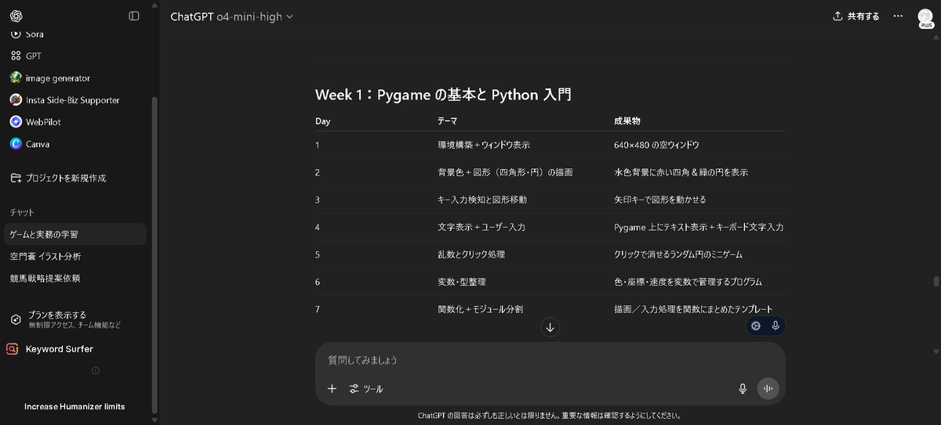This screenshot has height=425, width=941.
Task: Click the Keyword Surfer extension icon
Action: pos(13,349)
